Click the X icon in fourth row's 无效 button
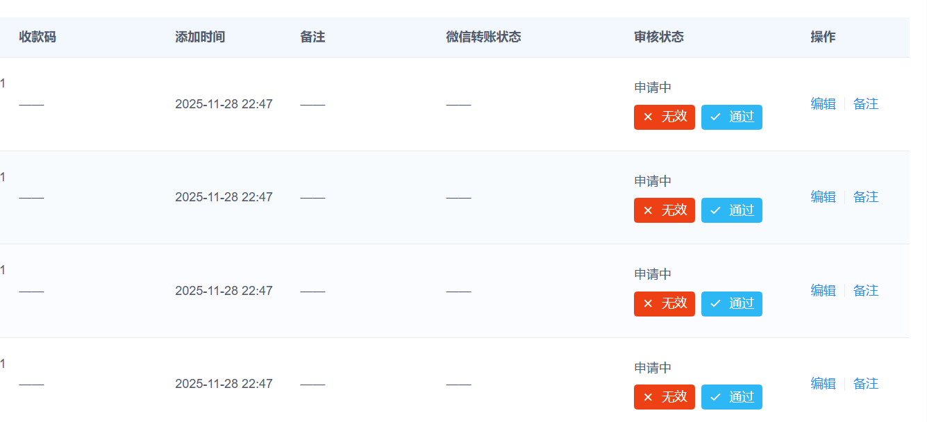927x422 pixels. pos(648,397)
